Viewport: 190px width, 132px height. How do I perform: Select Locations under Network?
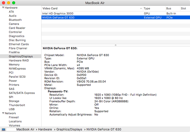point(15,121)
